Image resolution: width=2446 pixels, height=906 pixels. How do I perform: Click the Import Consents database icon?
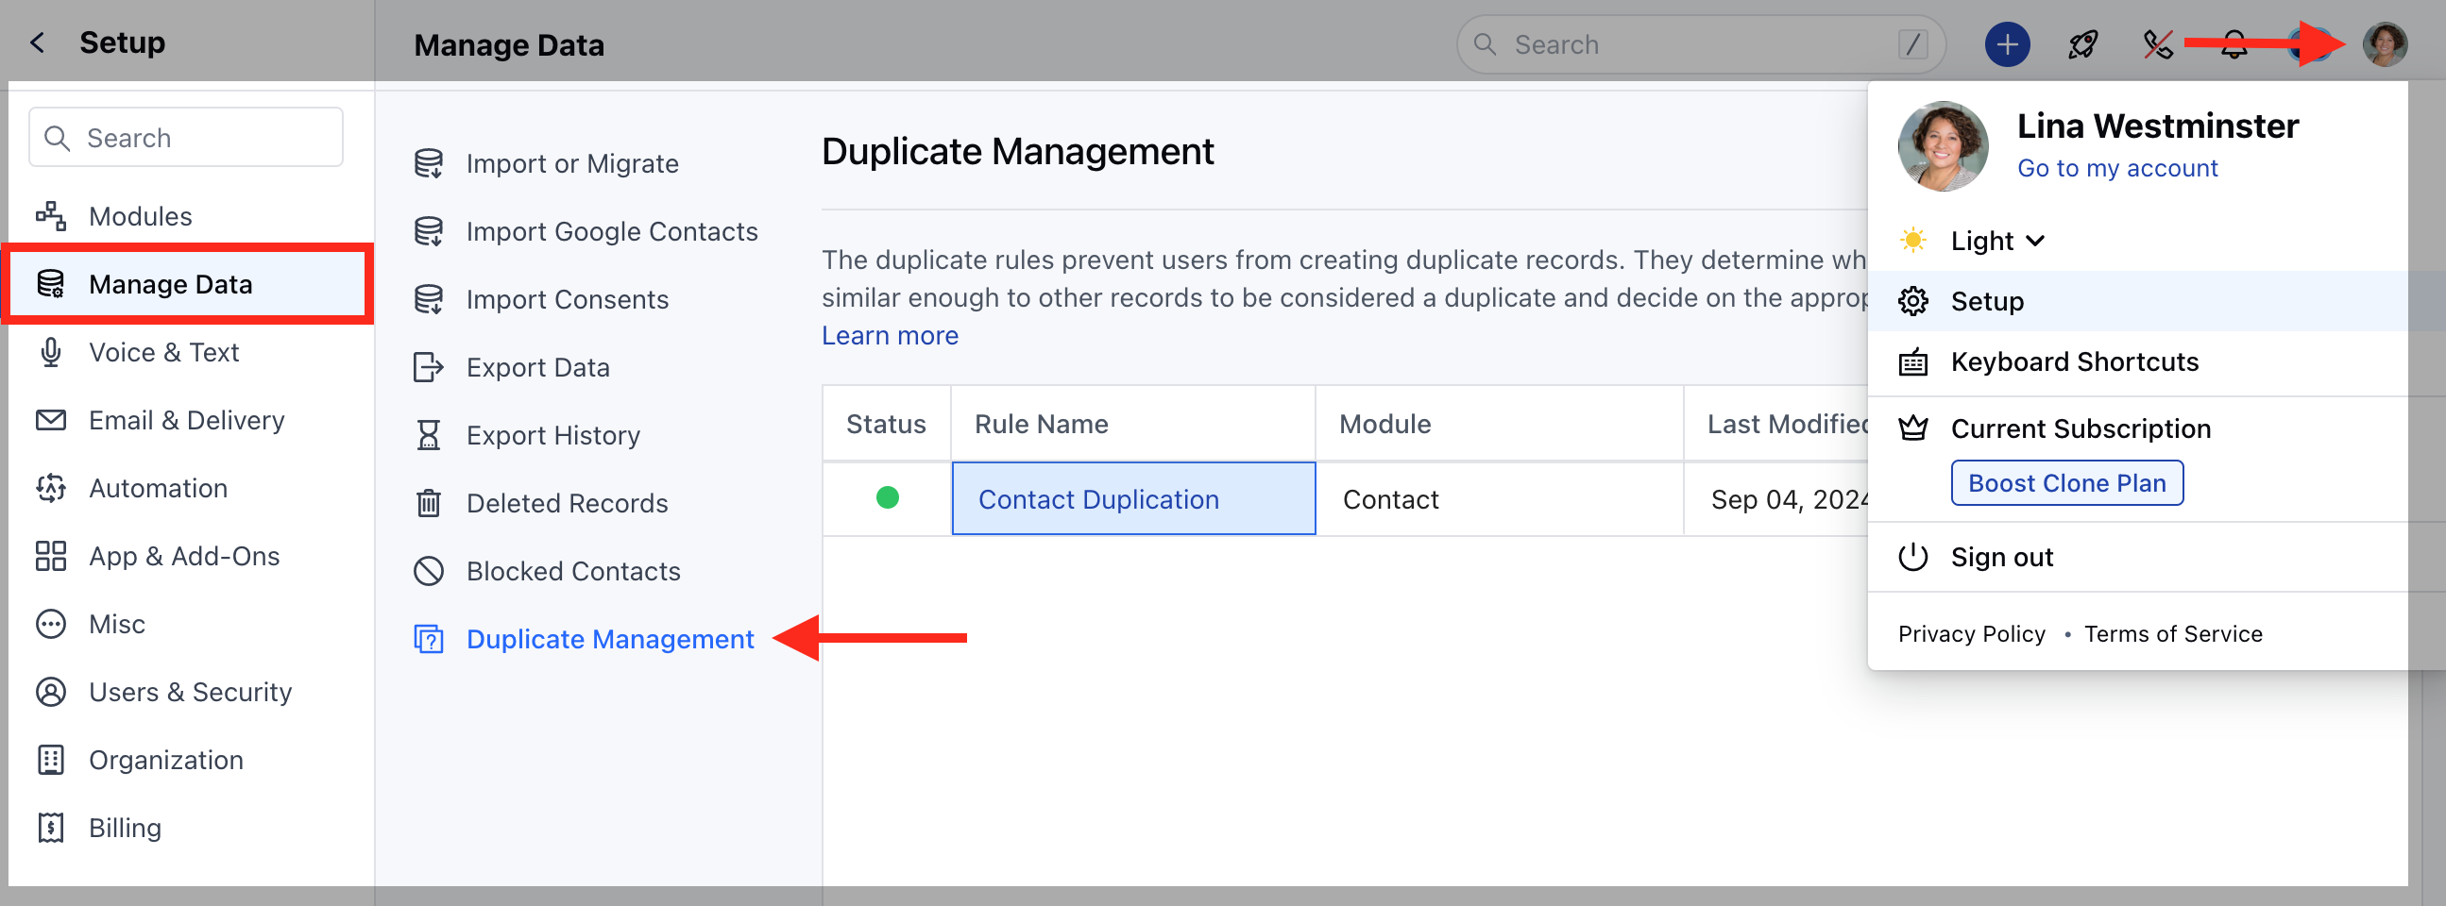[428, 300]
